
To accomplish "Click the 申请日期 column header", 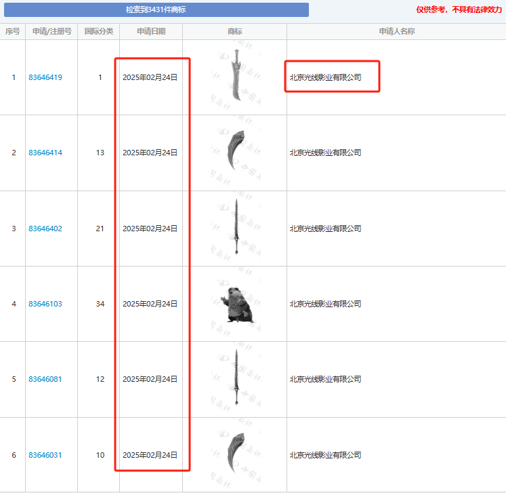I will pyautogui.click(x=150, y=31).
